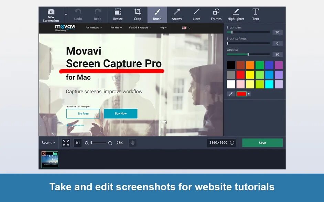Select the Resize tool
324x202 pixels.
point(118,15)
